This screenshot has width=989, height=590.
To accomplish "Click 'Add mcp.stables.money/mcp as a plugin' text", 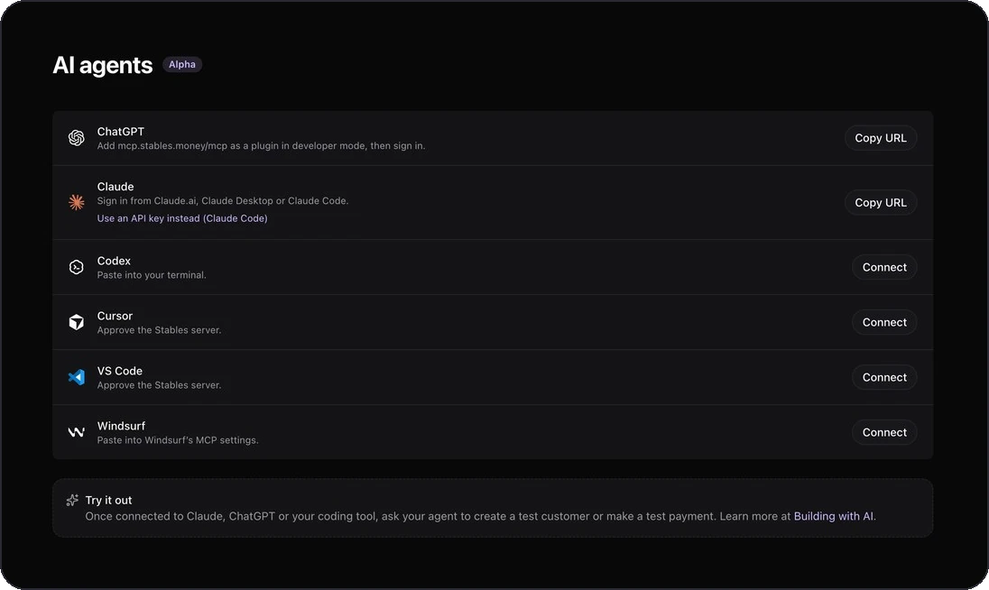I will [x=261, y=145].
